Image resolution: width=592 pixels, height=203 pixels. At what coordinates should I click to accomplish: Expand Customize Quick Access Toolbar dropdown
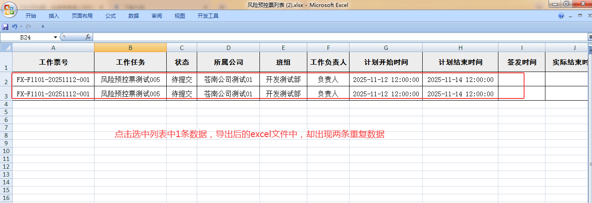pos(43,27)
